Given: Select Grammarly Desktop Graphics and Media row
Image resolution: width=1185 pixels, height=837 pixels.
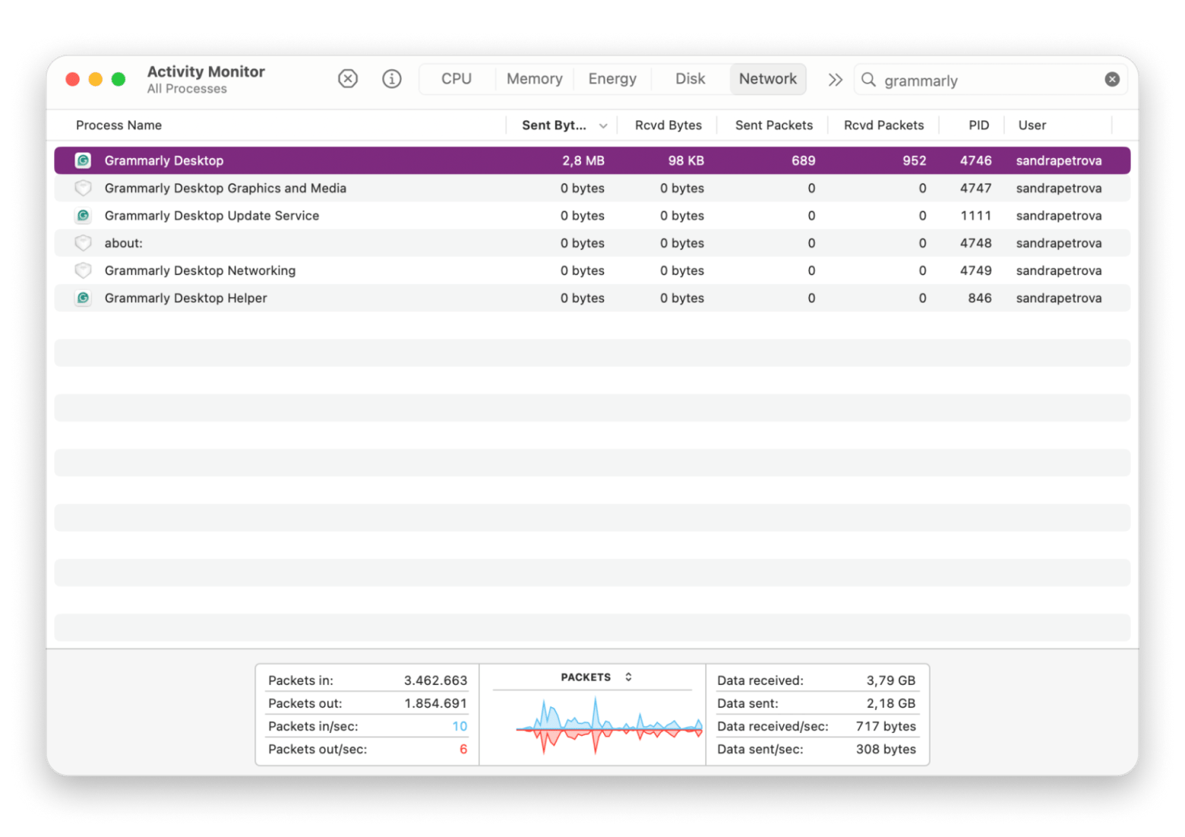Looking at the screenshot, I should (x=592, y=188).
